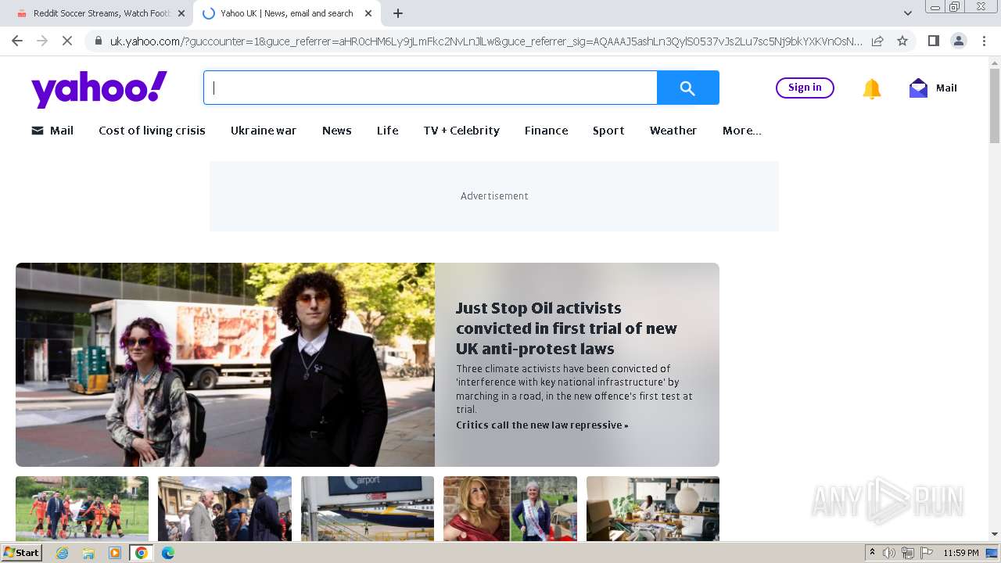Go to the Finance section
1001x563 pixels.
click(x=547, y=131)
